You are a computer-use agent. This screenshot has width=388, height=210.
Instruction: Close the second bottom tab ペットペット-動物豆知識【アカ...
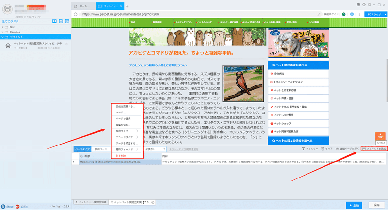click(x=153, y=202)
